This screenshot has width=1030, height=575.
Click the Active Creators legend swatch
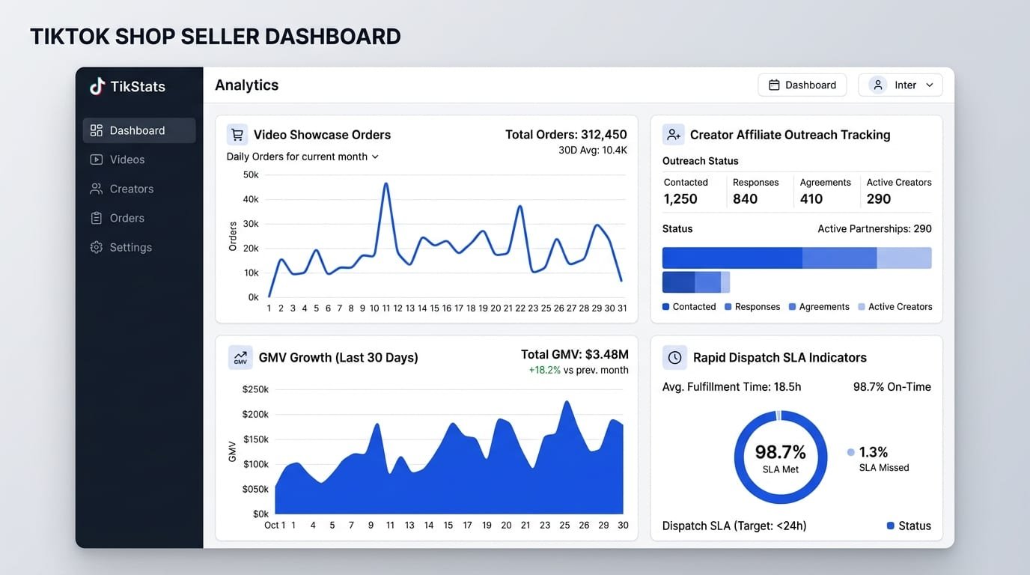(862, 307)
